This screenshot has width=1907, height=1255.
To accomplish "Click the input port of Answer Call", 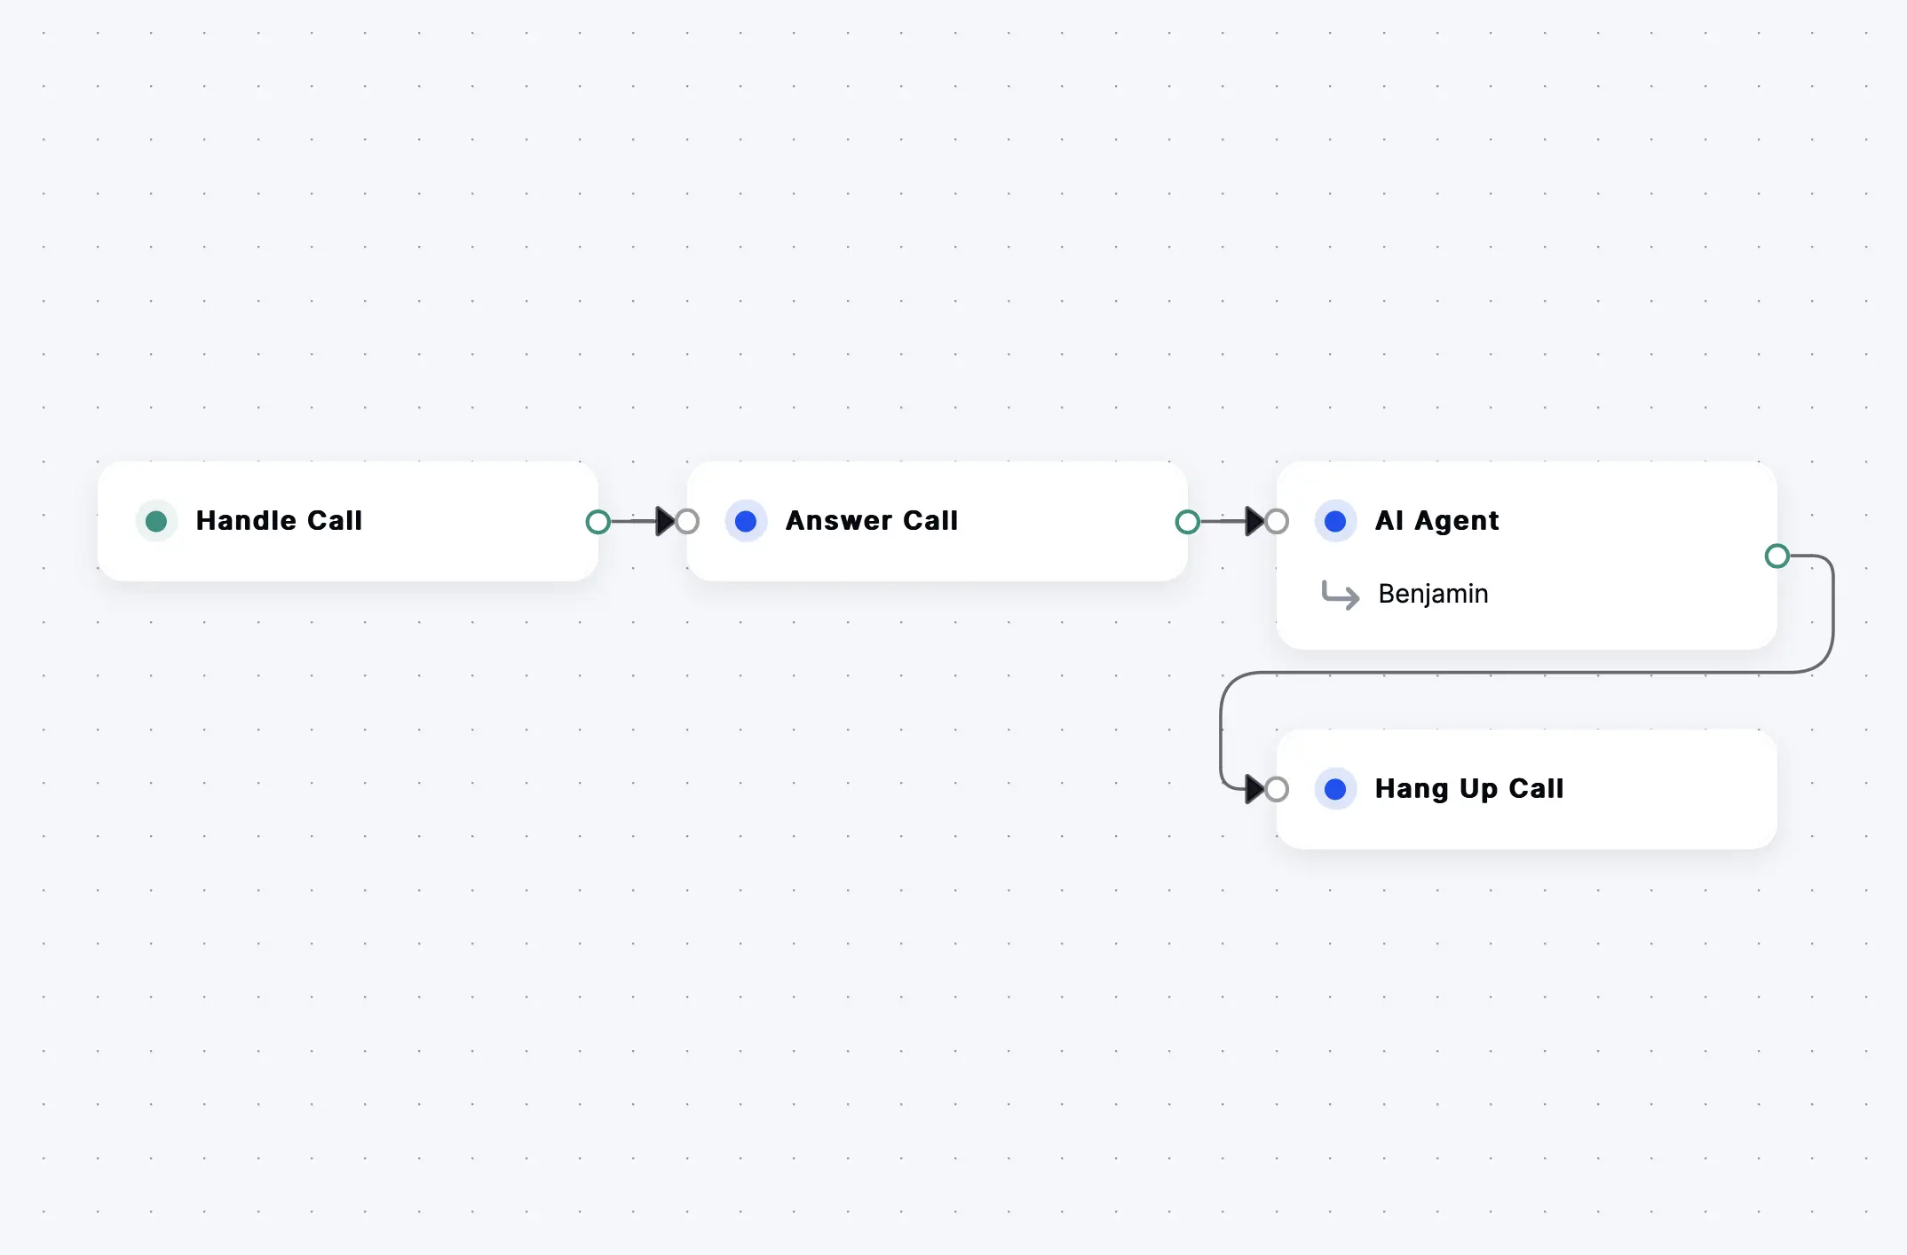I will (687, 521).
